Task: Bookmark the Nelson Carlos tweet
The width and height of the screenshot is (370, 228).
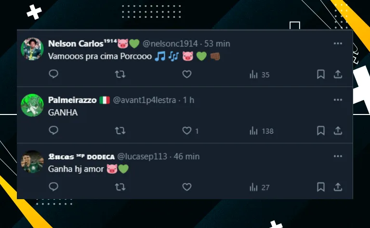Action: pos(321,74)
